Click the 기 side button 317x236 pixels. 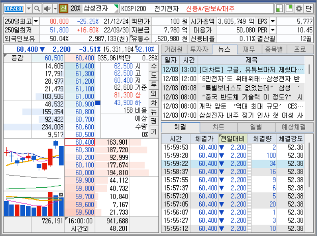154,132
